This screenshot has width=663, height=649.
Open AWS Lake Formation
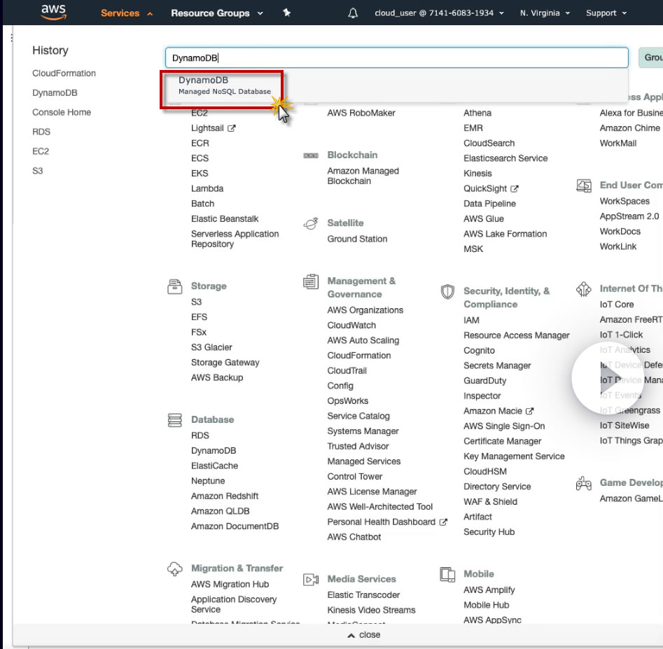[x=505, y=235]
